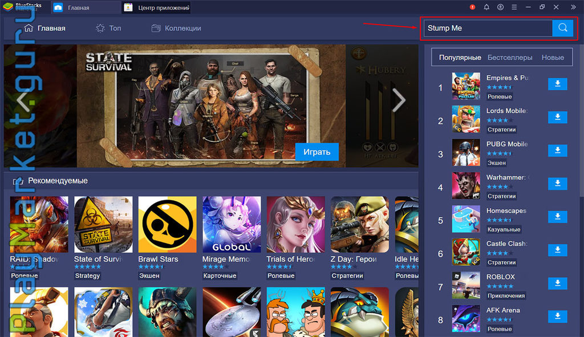Open the Trials of Heroes thumbnail
The width and height of the screenshot is (584, 337).
tap(296, 225)
